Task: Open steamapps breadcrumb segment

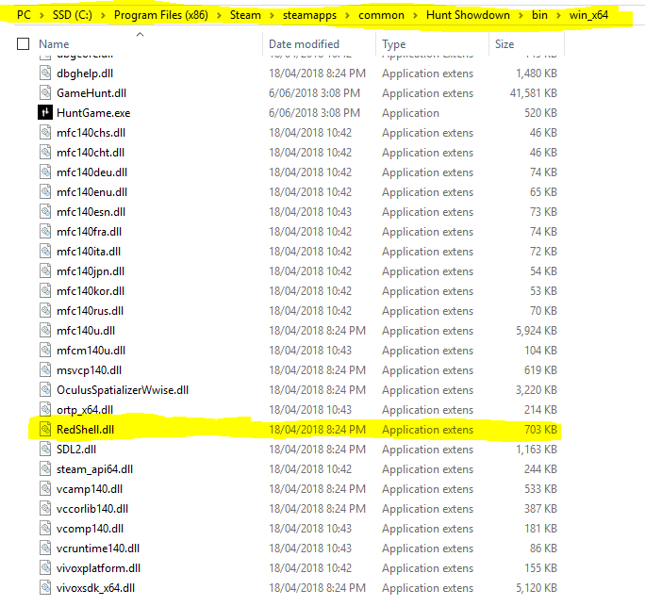Action: point(309,16)
